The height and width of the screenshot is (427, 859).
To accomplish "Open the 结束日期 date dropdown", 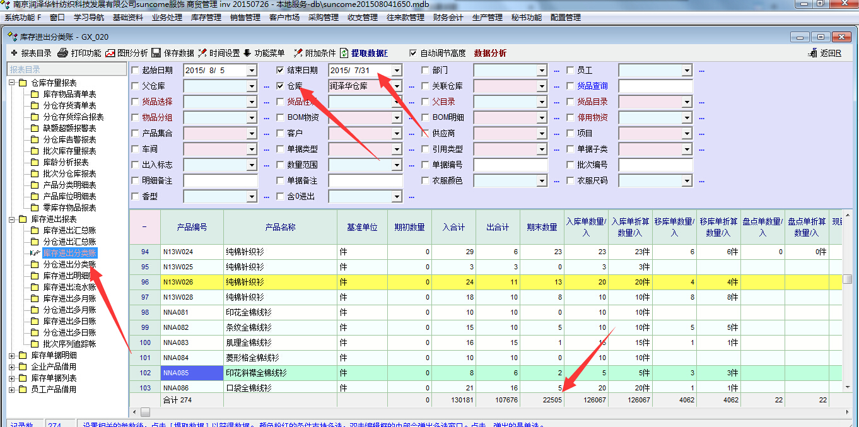I will coord(396,70).
